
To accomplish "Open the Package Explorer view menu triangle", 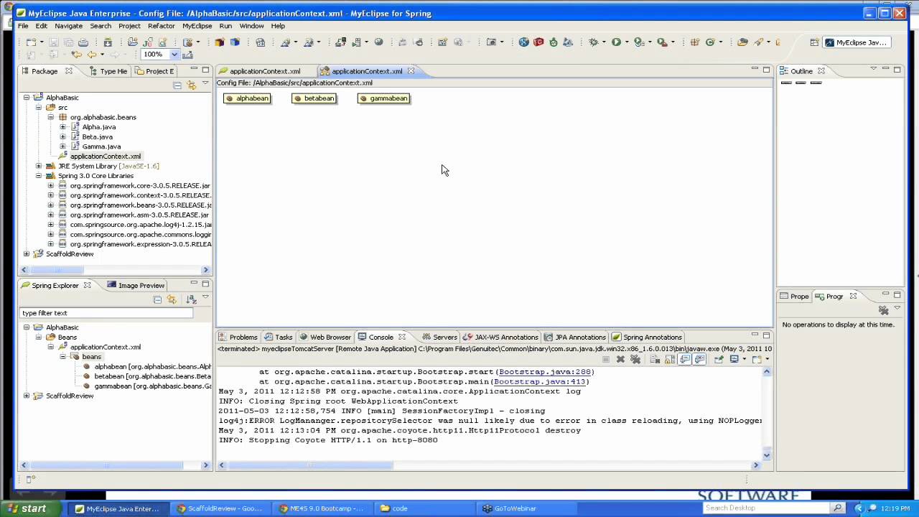I will (x=205, y=84).
